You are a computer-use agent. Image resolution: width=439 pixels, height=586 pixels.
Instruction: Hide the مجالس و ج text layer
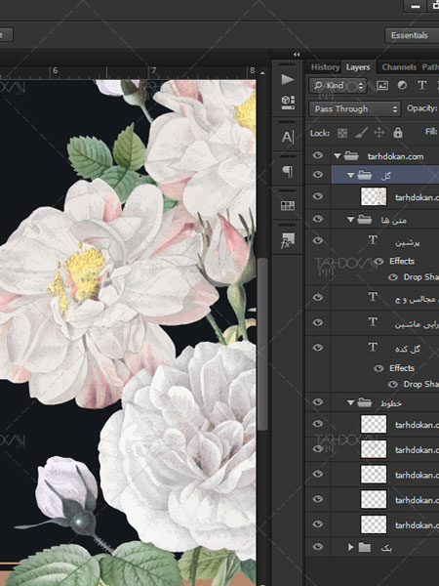click(318, 298)
